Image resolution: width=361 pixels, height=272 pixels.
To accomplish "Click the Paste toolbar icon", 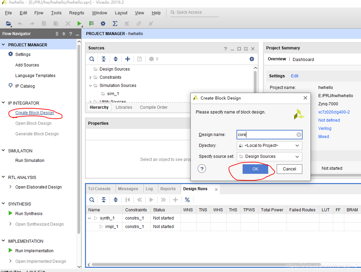I will click(x=56, y=24).
